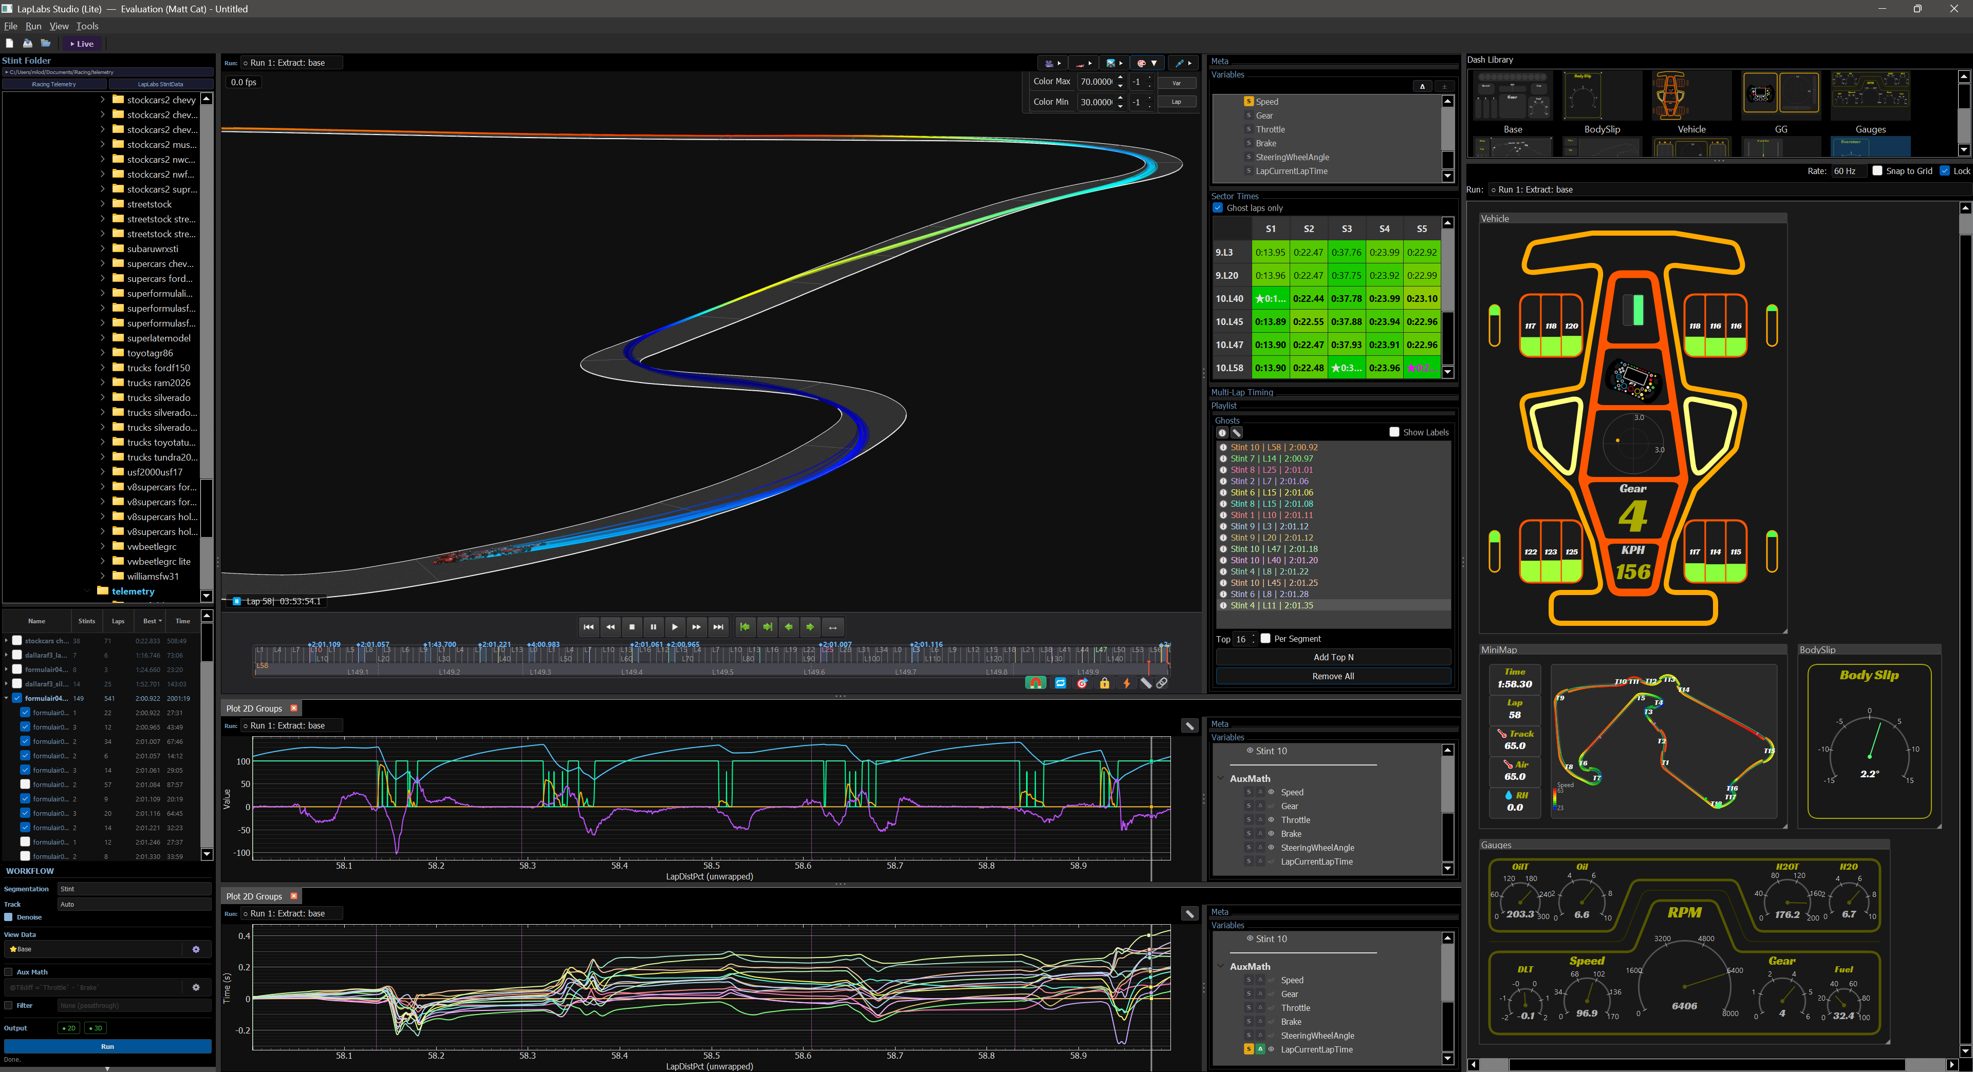Click the Color Max value spinner up arrow
Screen dimensions: 1973x1072
click(x=1121, y=78)
